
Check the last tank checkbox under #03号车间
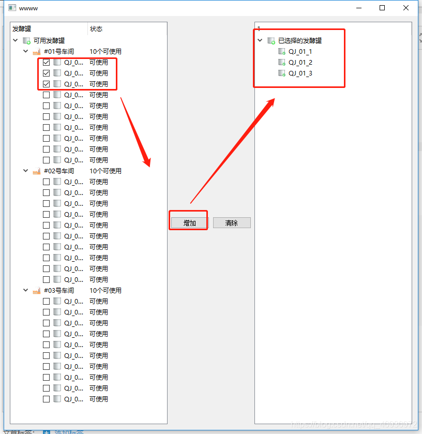coord(47,399)
